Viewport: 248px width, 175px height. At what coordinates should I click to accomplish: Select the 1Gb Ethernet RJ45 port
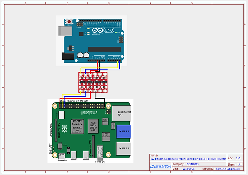tap(122, 113)
